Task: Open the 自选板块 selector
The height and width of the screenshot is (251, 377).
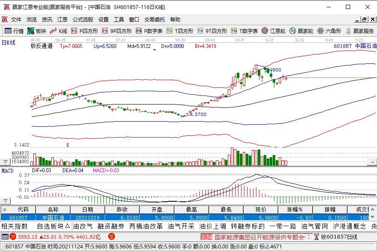Action: click(x=53, y=226)
